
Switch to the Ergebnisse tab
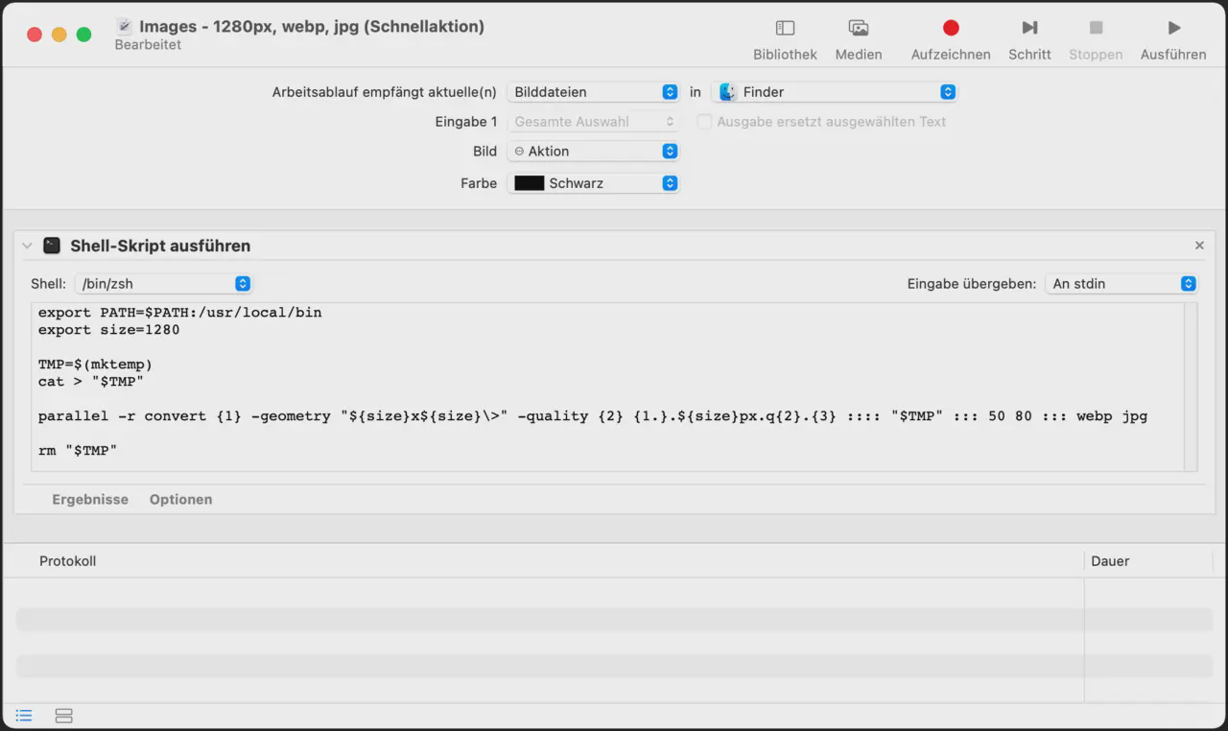point(90,500)
